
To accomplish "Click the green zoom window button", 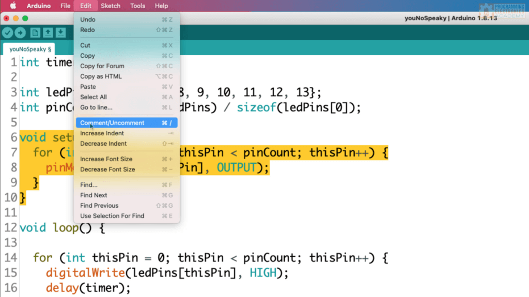I will click(25, 18).
